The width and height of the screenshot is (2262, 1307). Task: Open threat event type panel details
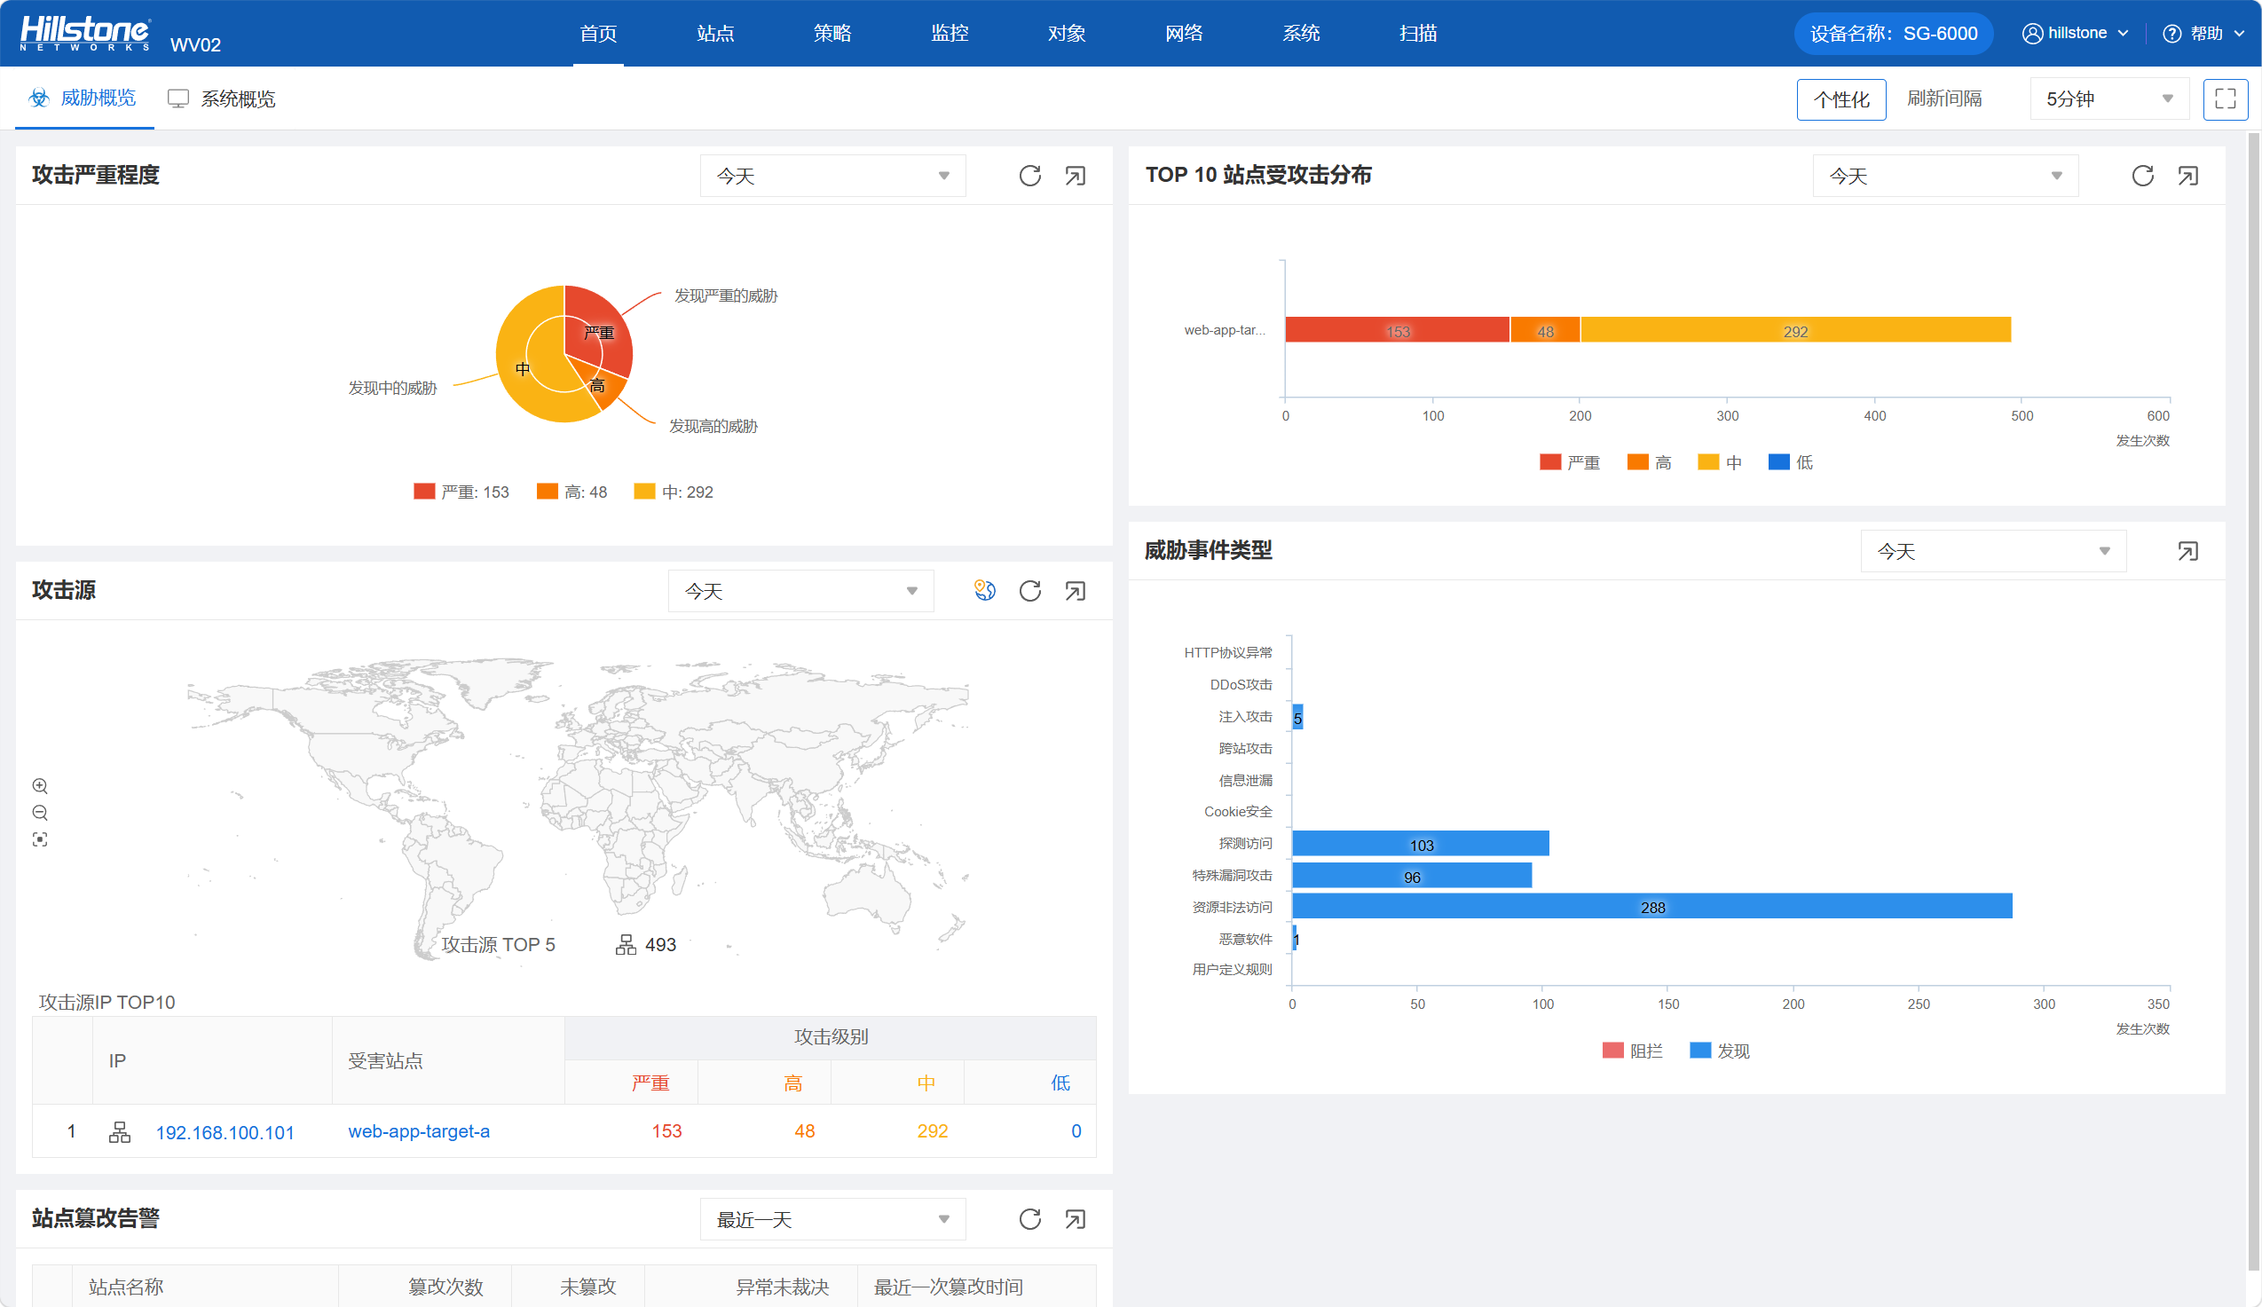click(2187, 551)
